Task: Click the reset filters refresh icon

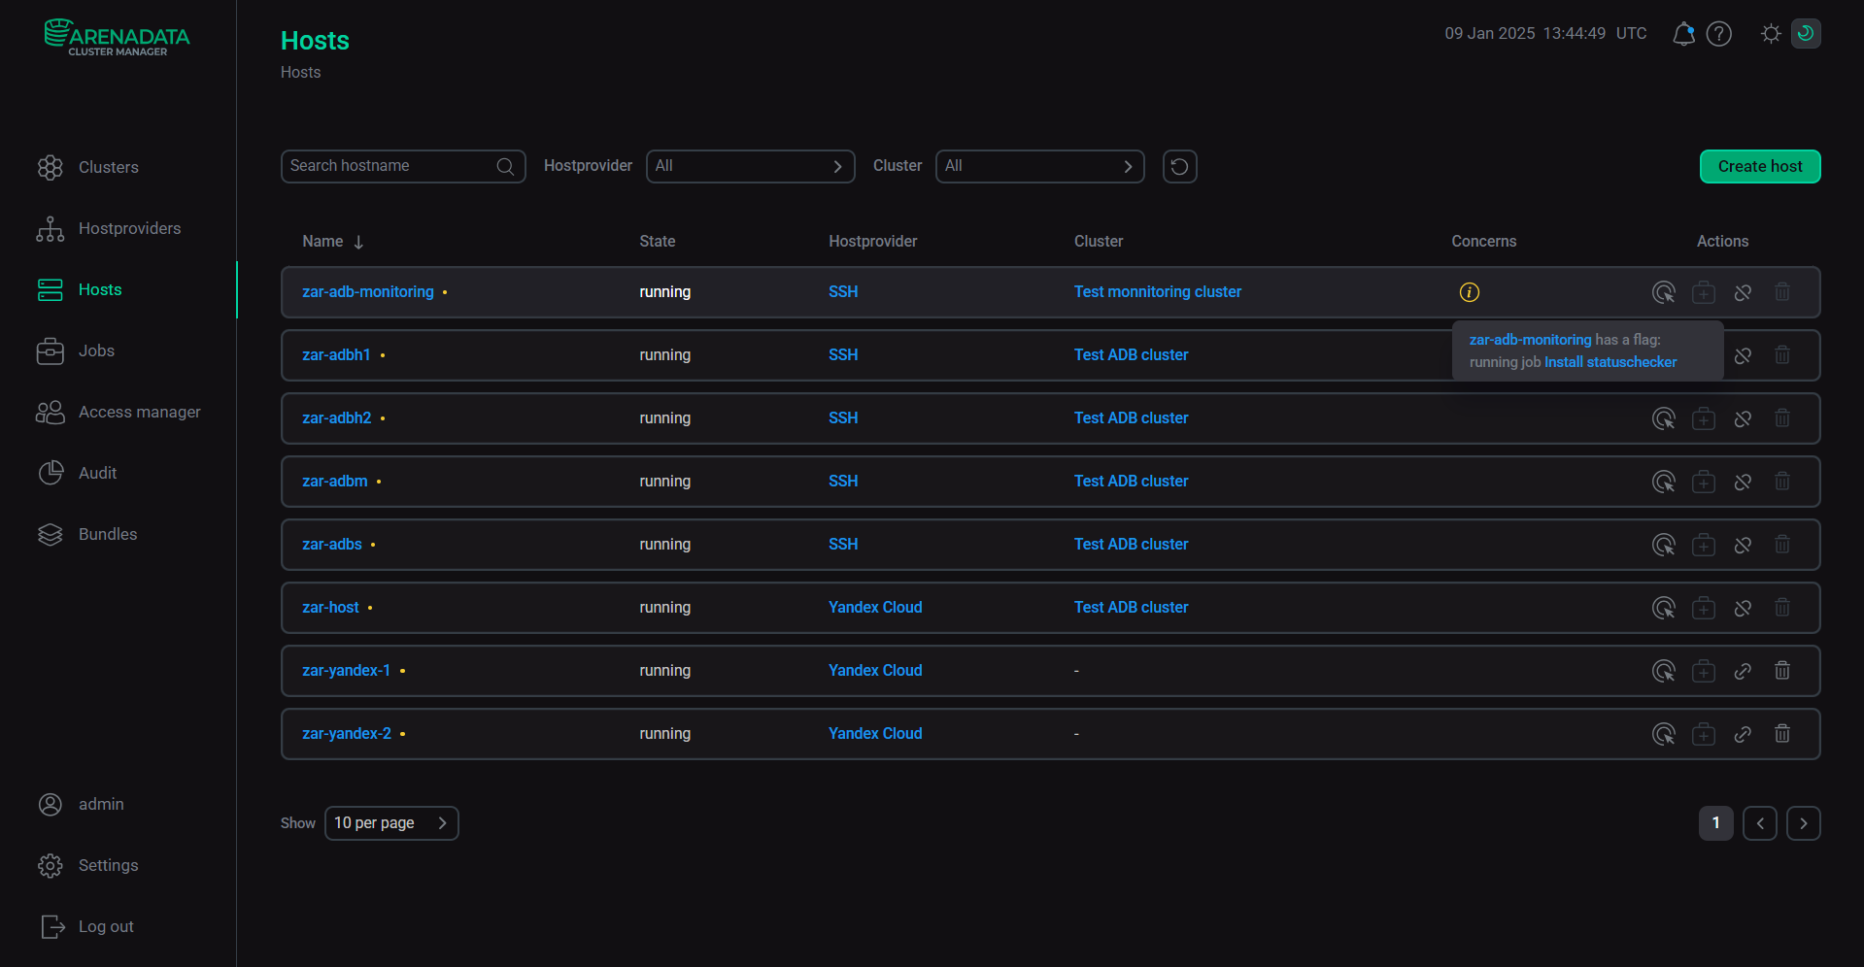Action: [x=1179, y=166]
